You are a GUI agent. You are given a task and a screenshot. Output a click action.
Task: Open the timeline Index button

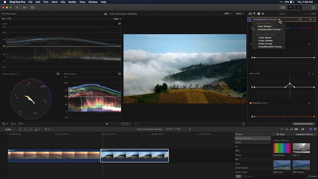click(8, 129)
